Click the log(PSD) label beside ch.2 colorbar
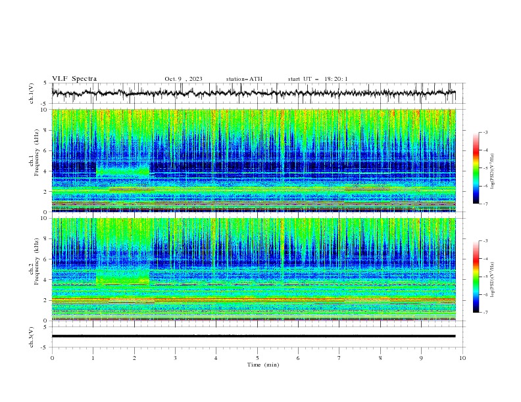This screenshot has height=402, width=521. point(493,280)
